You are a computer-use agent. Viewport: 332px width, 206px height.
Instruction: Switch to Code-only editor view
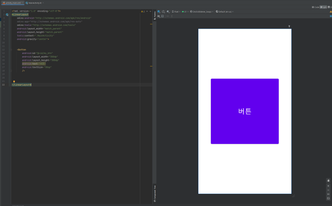tap(316, 7)
